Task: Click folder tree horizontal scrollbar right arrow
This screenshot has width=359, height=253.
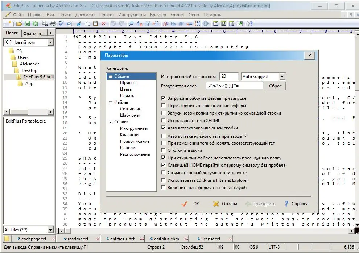Action: (51, 112)
